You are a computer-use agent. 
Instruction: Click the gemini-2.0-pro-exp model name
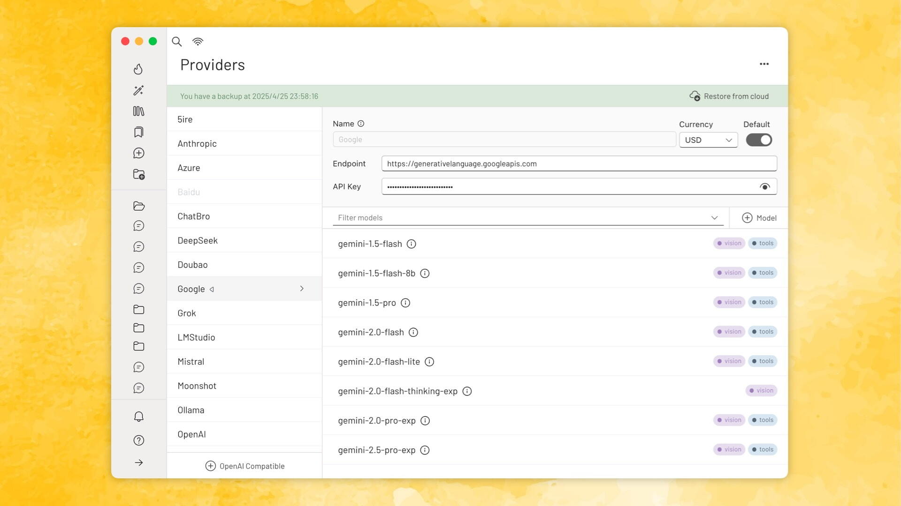376,421
